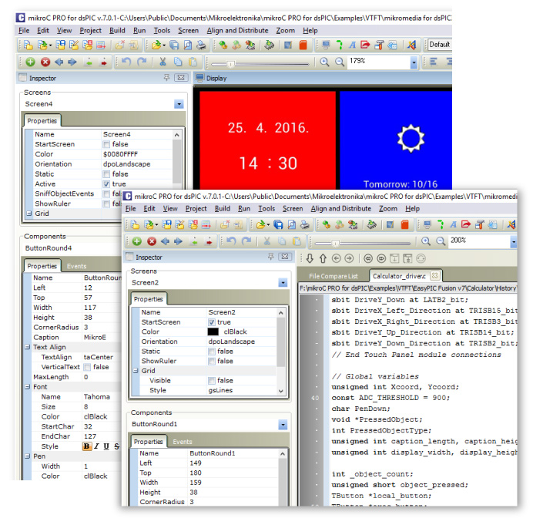
Task: Switch to Calculator_driver.c tab
Action: pyautogui.click(x=401, y=275)
